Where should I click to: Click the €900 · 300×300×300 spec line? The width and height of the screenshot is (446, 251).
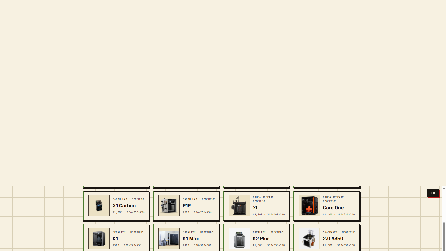pyautogui.click(x=197, y=245)
